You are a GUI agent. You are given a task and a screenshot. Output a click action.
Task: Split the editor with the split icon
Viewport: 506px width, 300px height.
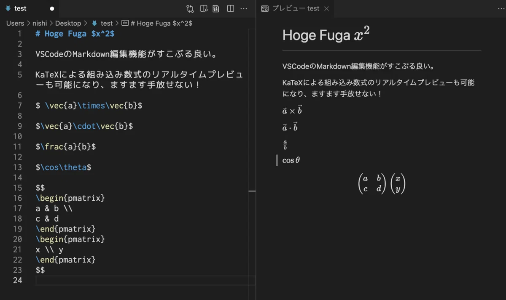231,8
